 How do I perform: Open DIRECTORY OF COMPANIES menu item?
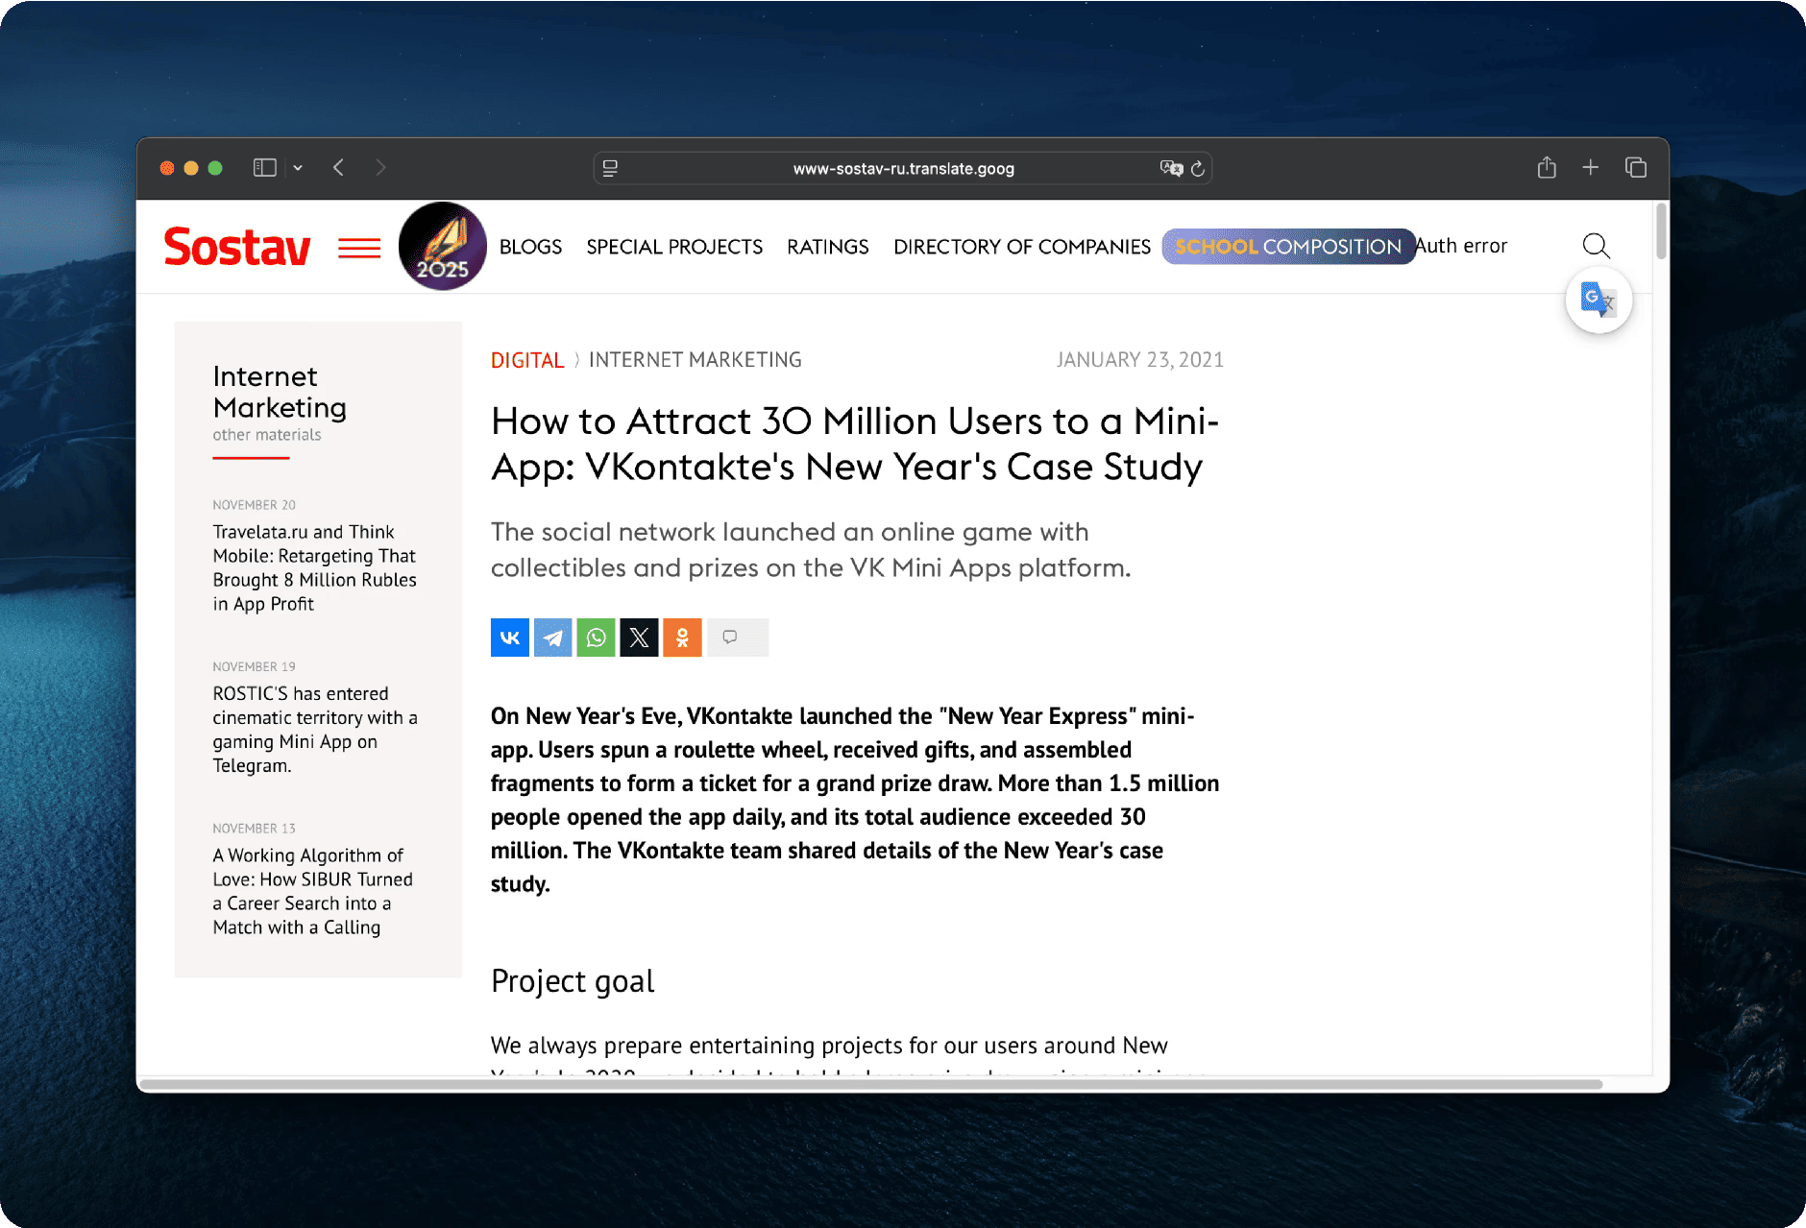coord(1022,247)
